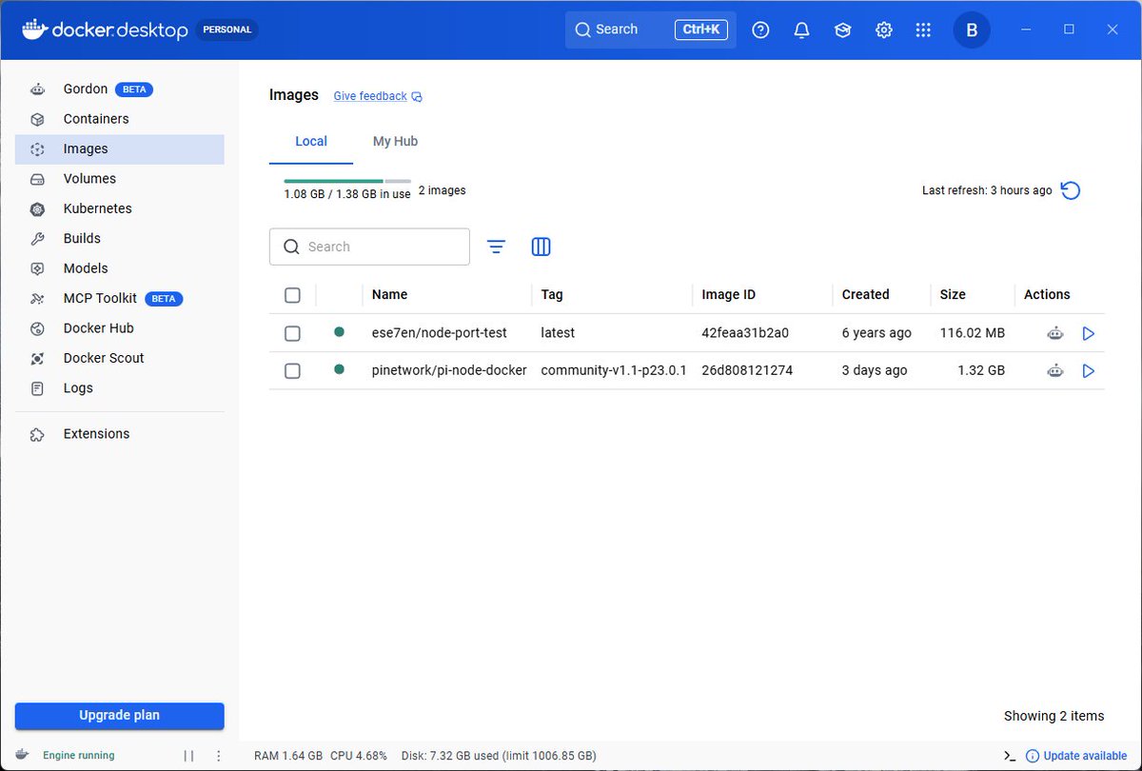This screenshot has width=1142, height=771.
Task: Open Logs in the sidebar
Action: pyautogui.click(x=120, y=388)
